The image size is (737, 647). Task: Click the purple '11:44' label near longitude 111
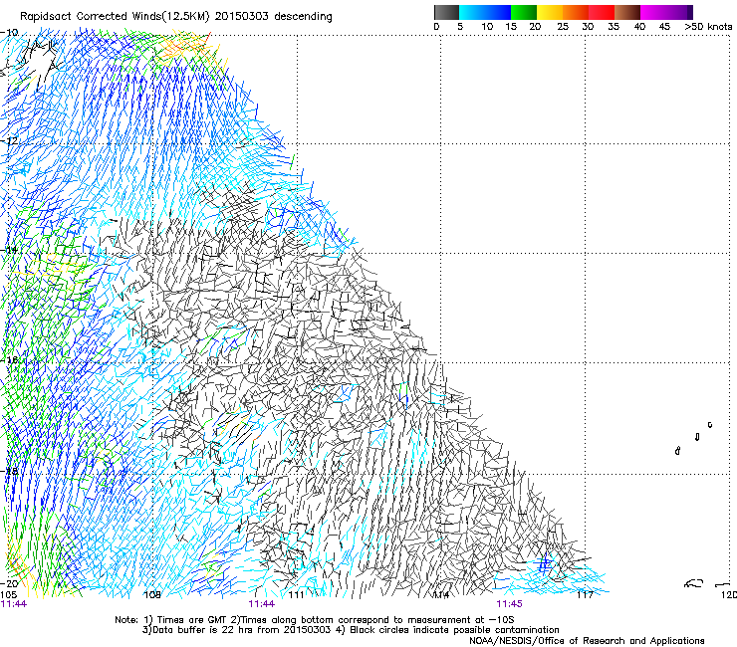tap(261, 604)
